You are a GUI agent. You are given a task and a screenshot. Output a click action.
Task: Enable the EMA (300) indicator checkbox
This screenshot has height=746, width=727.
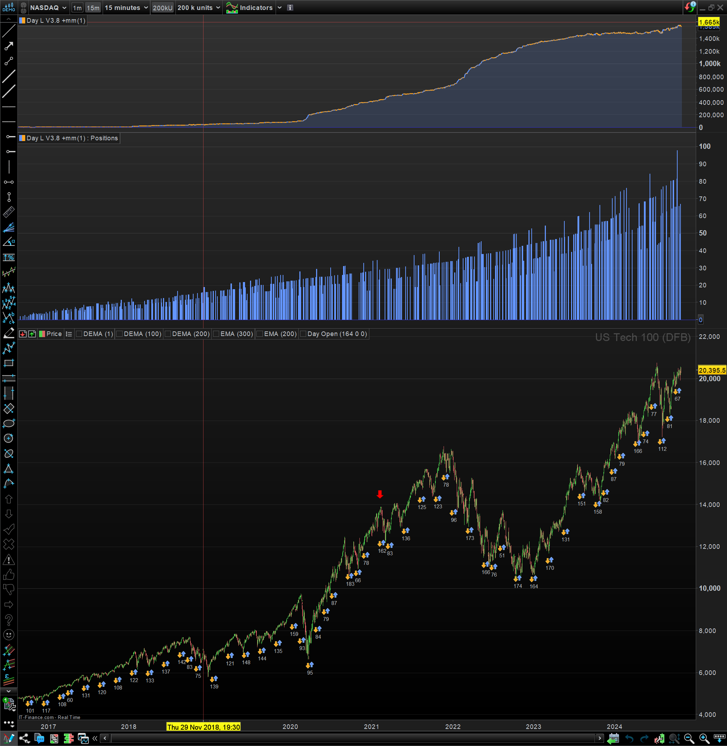[x=216, y=334]
